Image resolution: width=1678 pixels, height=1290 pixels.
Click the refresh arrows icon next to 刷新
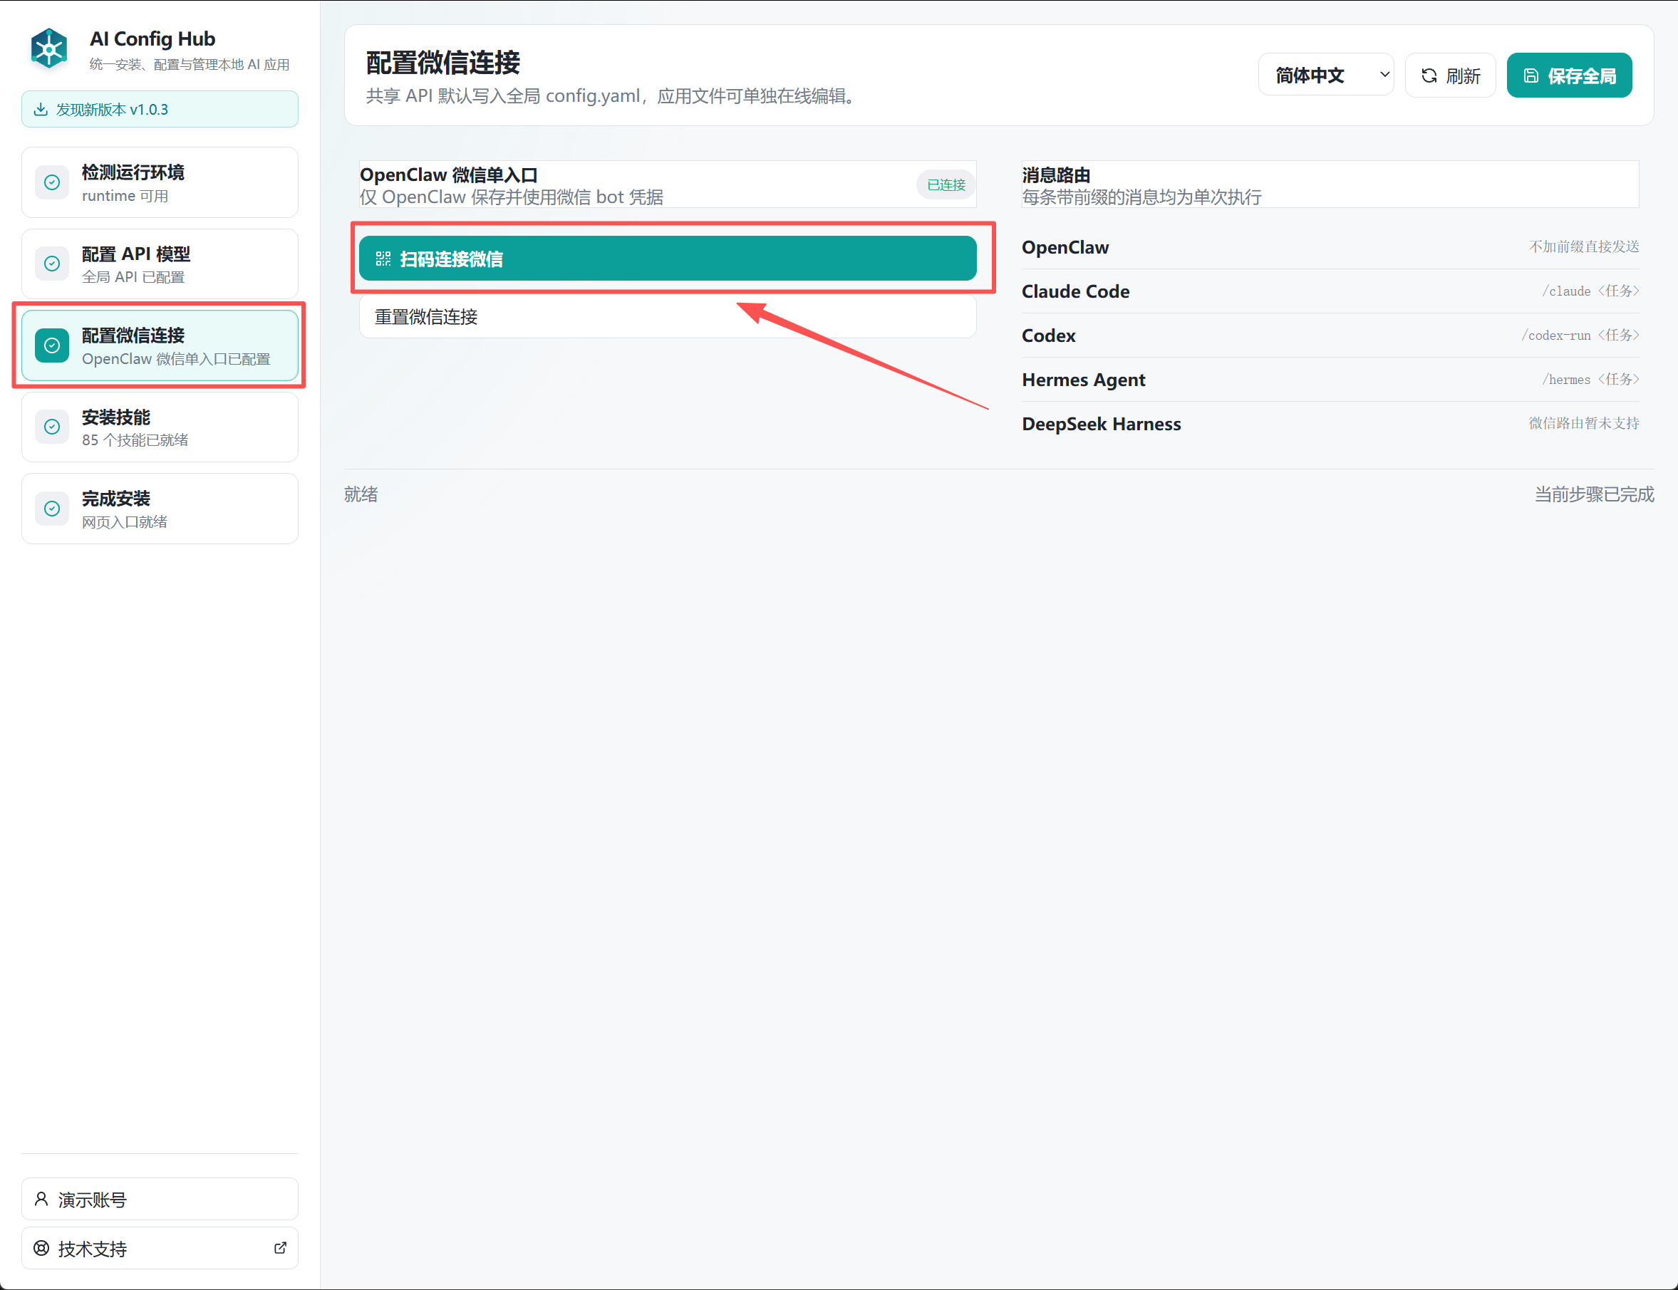coord(1429,76)
